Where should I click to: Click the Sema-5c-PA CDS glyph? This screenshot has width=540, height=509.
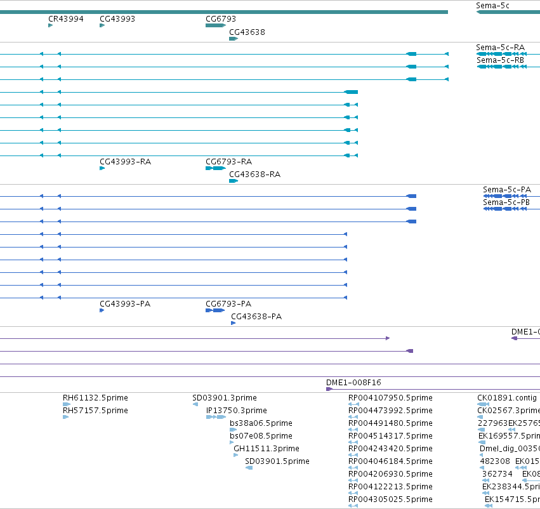(x=505, y=196)
